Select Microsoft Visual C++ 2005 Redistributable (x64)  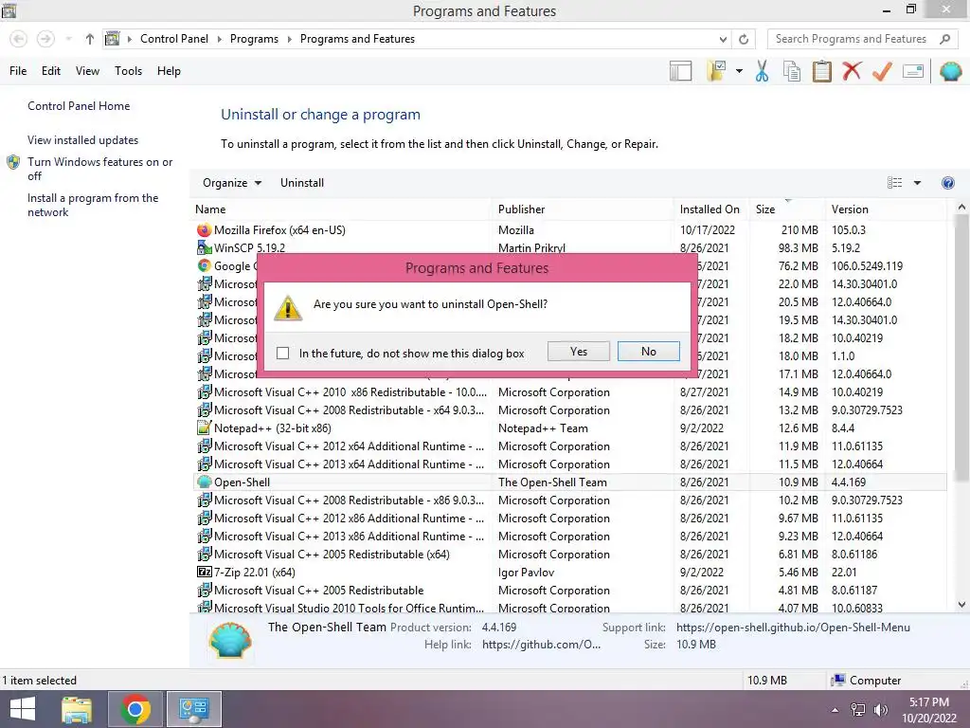[x=569, y=554]
